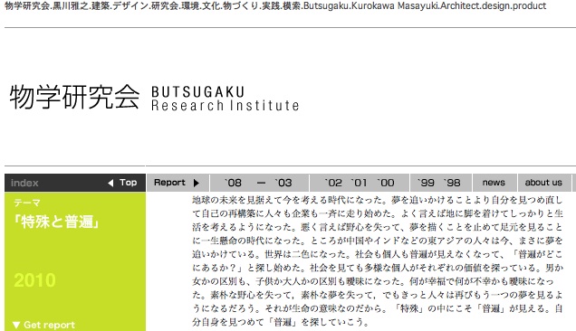Screen dimensions: 576x331
Task: Click paragraph line starting 地球の未来を見据えて
Action: [x=378, y=200]
